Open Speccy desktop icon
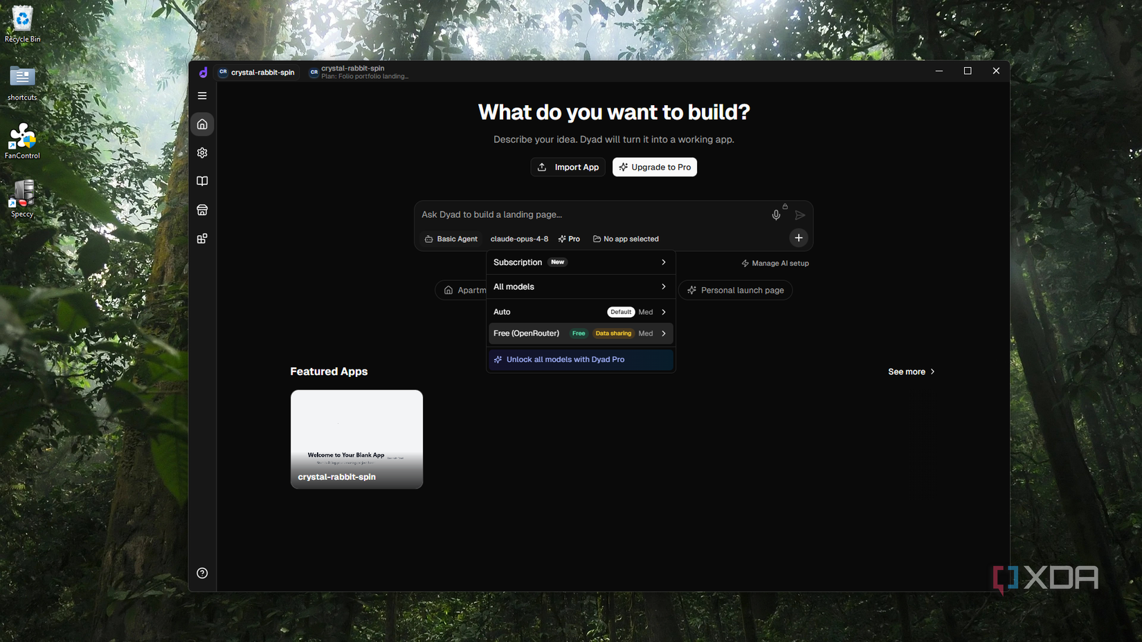Image resolution: width=1142 pixels, height=642 pixels. click(22, 199)
